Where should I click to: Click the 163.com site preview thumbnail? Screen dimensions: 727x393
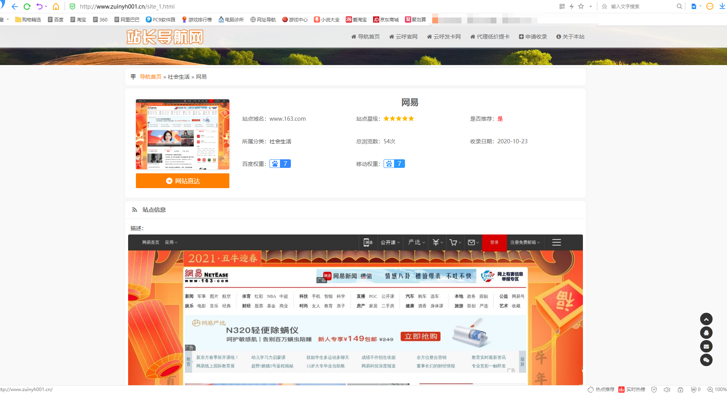(182, 134)
